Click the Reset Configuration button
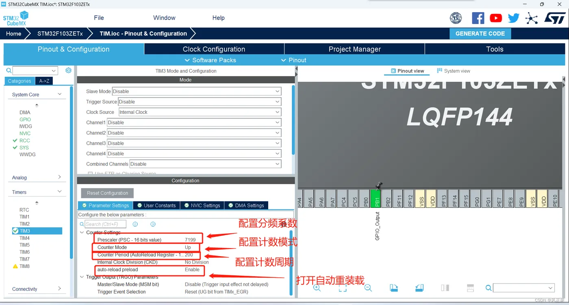569x305 pixels. point(107,193)
